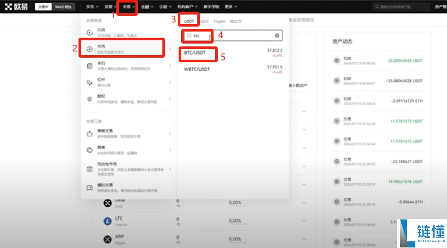This screenshot has height=248, width=447.
Task: Click the 模拟交易 demo trading icon
Action: pyautogui.click(x=89, y=188)
